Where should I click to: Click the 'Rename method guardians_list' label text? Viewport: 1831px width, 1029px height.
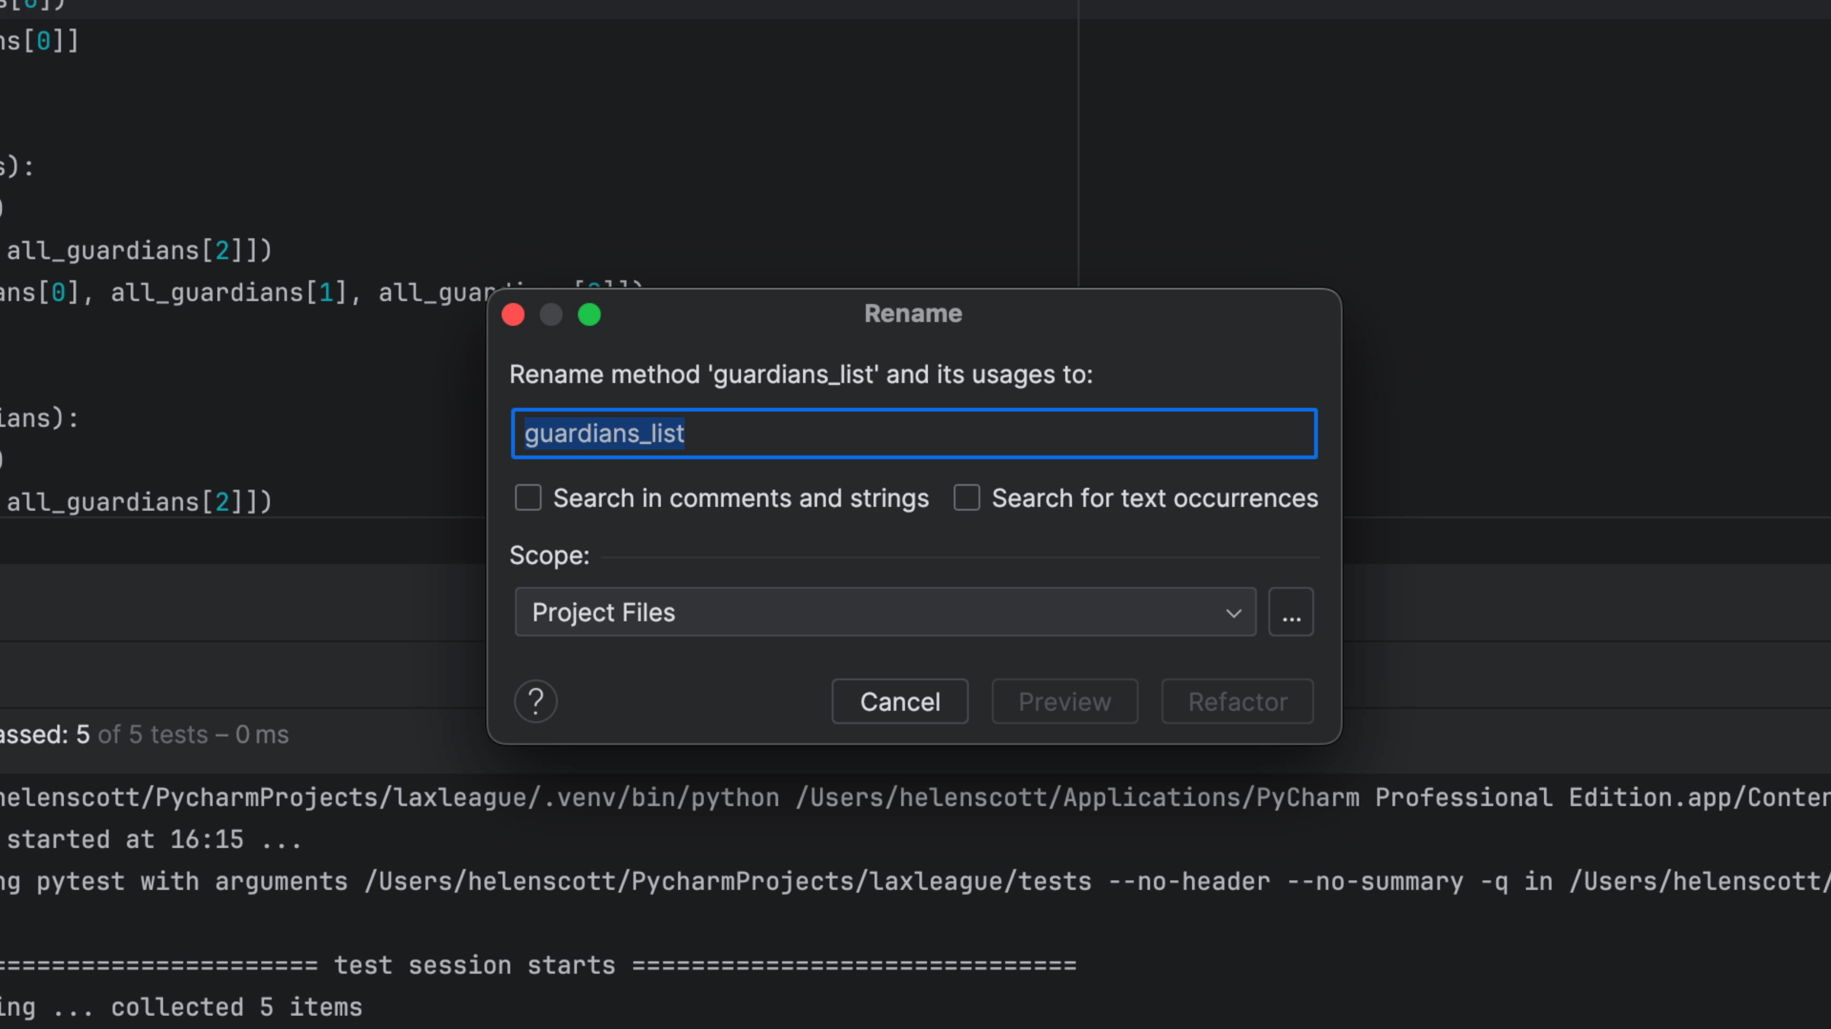click(801, 374)
